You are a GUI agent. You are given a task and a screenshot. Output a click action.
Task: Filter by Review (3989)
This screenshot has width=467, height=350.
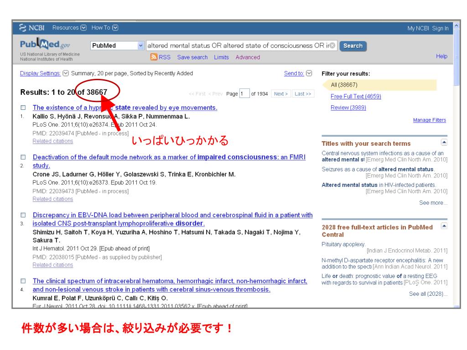[x=348, y=108]
